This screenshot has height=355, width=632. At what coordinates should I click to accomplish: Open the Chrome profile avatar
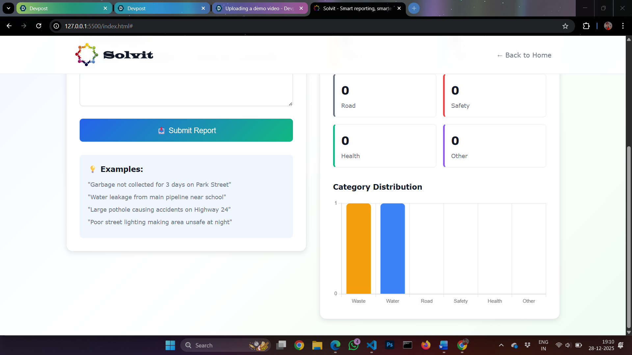point(608,26)
